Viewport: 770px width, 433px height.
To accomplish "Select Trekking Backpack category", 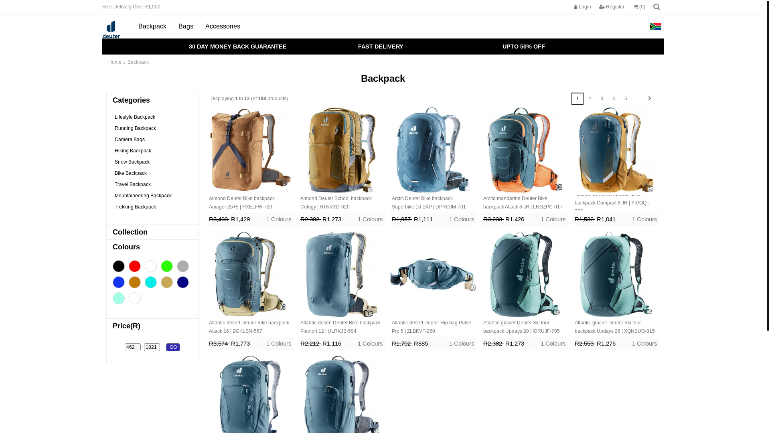I will [x=135, y=207].
